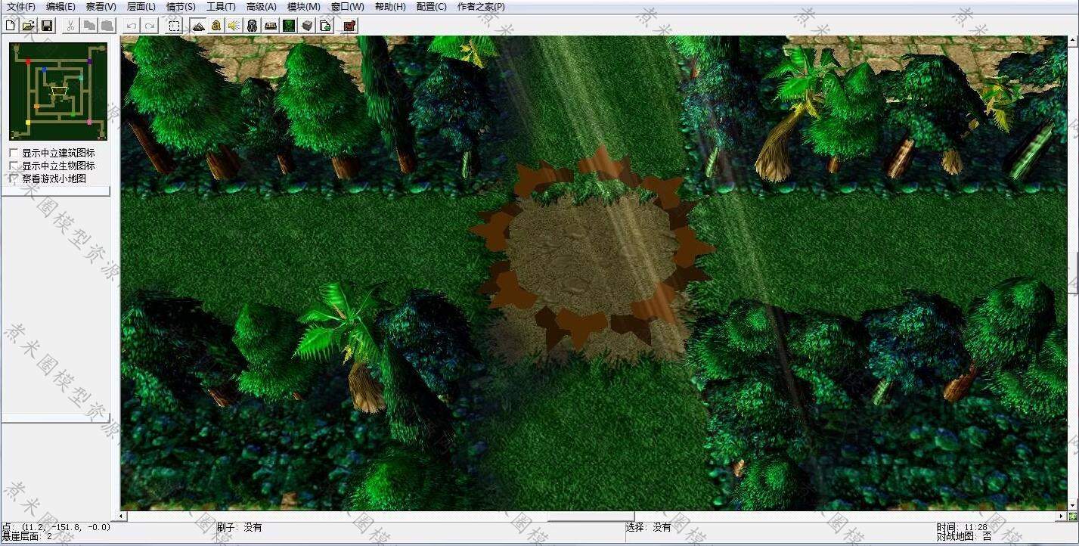Open the Terrain editor mountain icon
The image size is (1079, 546).
click(197, 26)
